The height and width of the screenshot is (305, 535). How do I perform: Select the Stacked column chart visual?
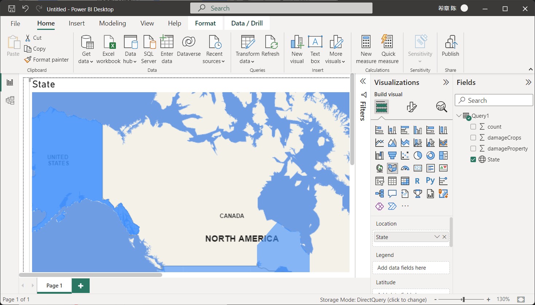[392, 130]
